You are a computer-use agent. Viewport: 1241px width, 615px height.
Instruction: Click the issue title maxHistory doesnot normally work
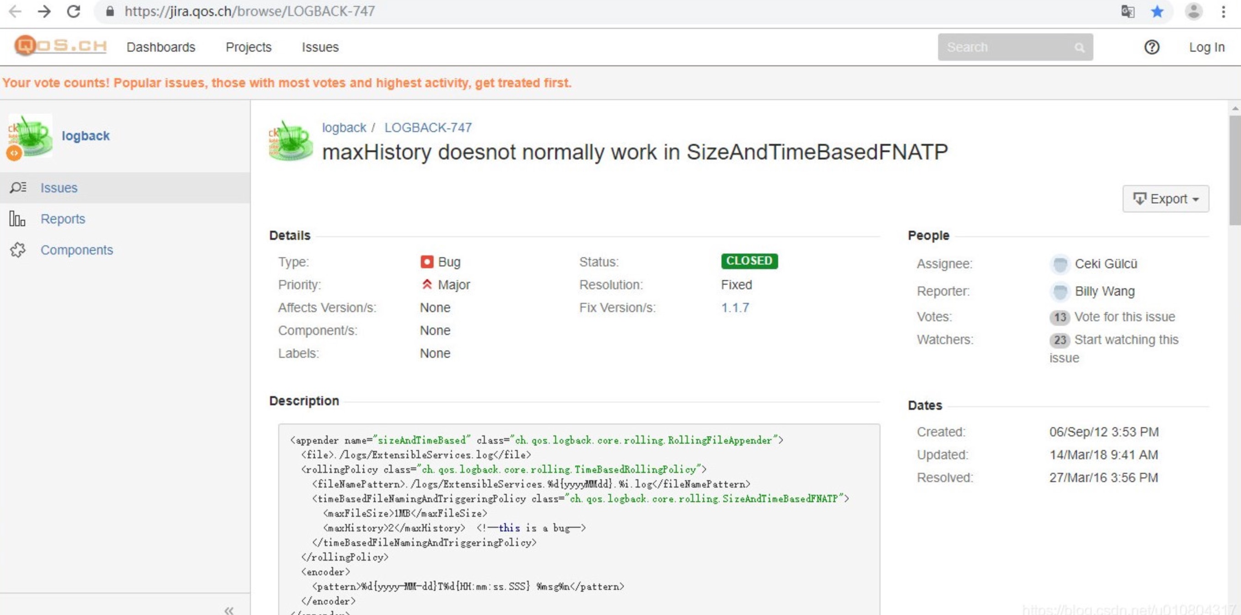coord(635,152)
